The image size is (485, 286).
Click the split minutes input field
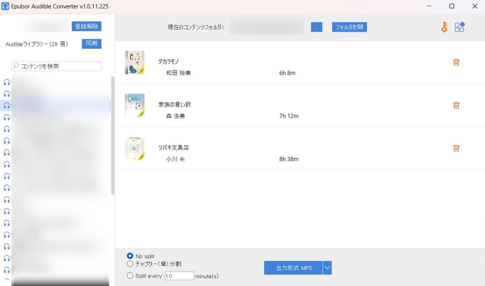click(x=179, y=276)
